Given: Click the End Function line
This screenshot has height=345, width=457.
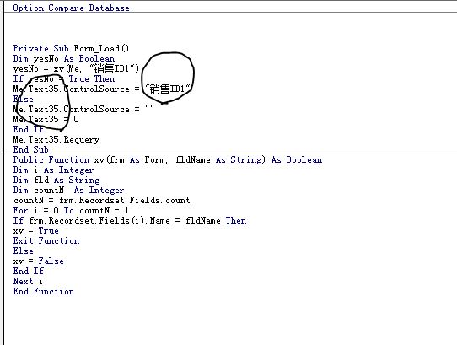Looking at the screenshot, I should (44, 291).
